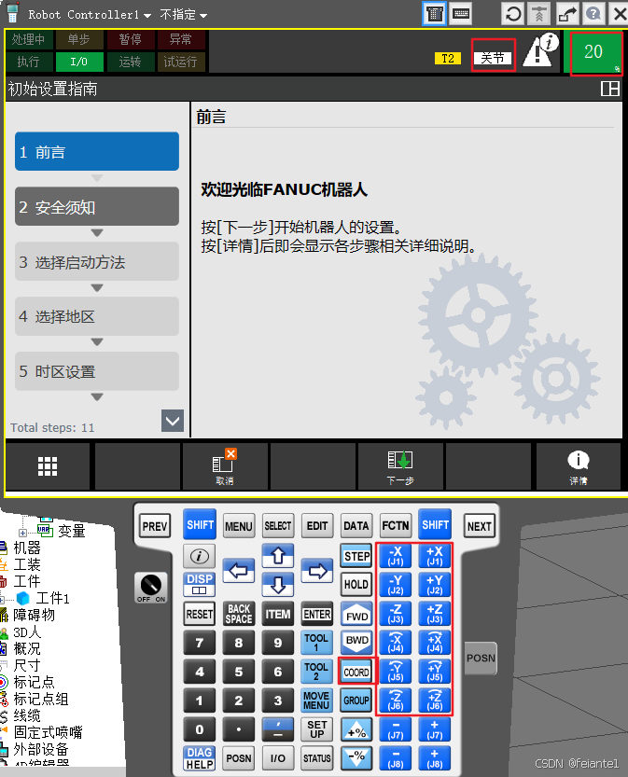Click the right blue SHIFT key
628x777 pixels.
click(435, 525)
